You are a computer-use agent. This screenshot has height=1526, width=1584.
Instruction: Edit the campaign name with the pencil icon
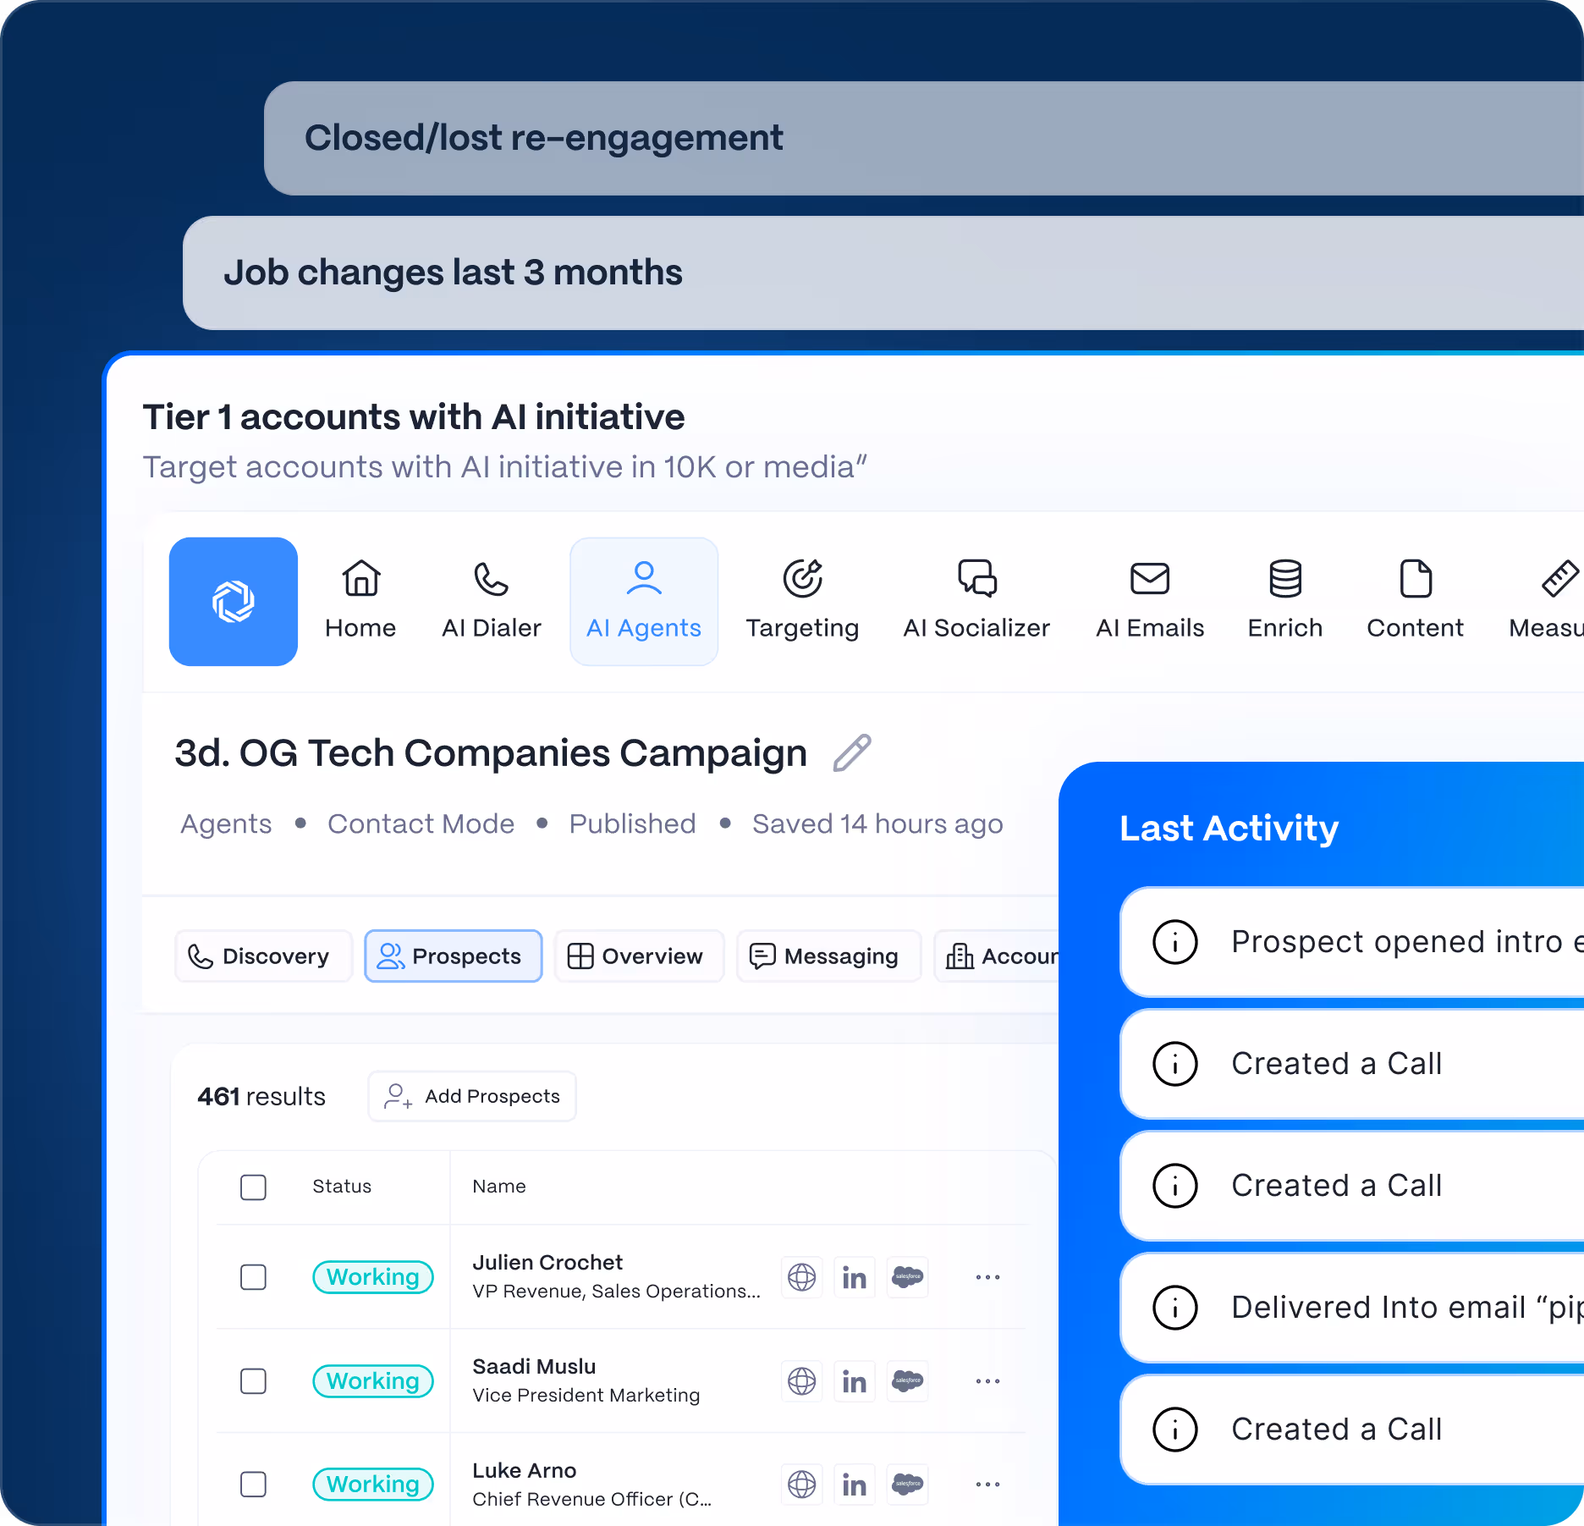tap(853, 752)
